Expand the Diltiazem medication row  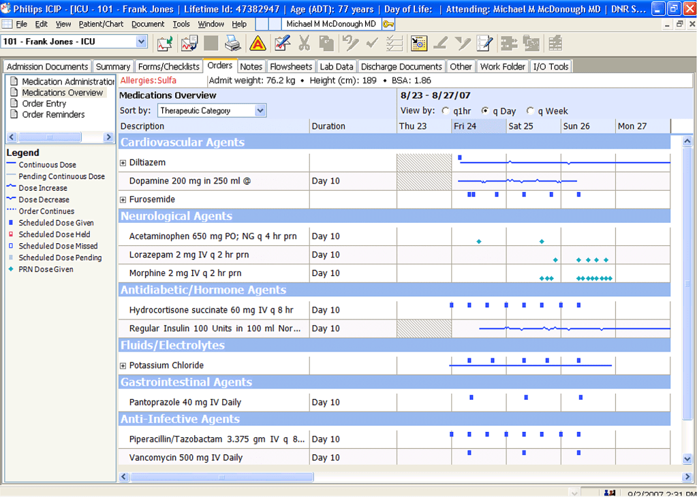pyautogui.click(x=123, y=163)
